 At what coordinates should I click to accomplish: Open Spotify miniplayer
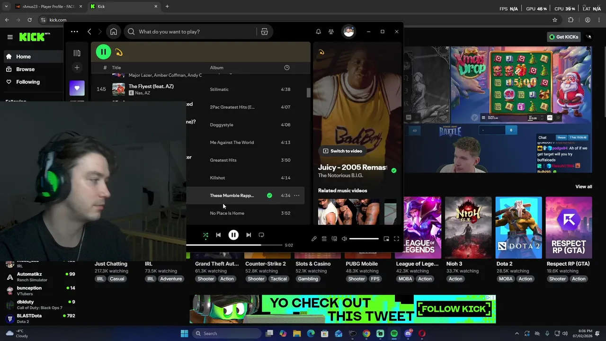tap(386, 239)
